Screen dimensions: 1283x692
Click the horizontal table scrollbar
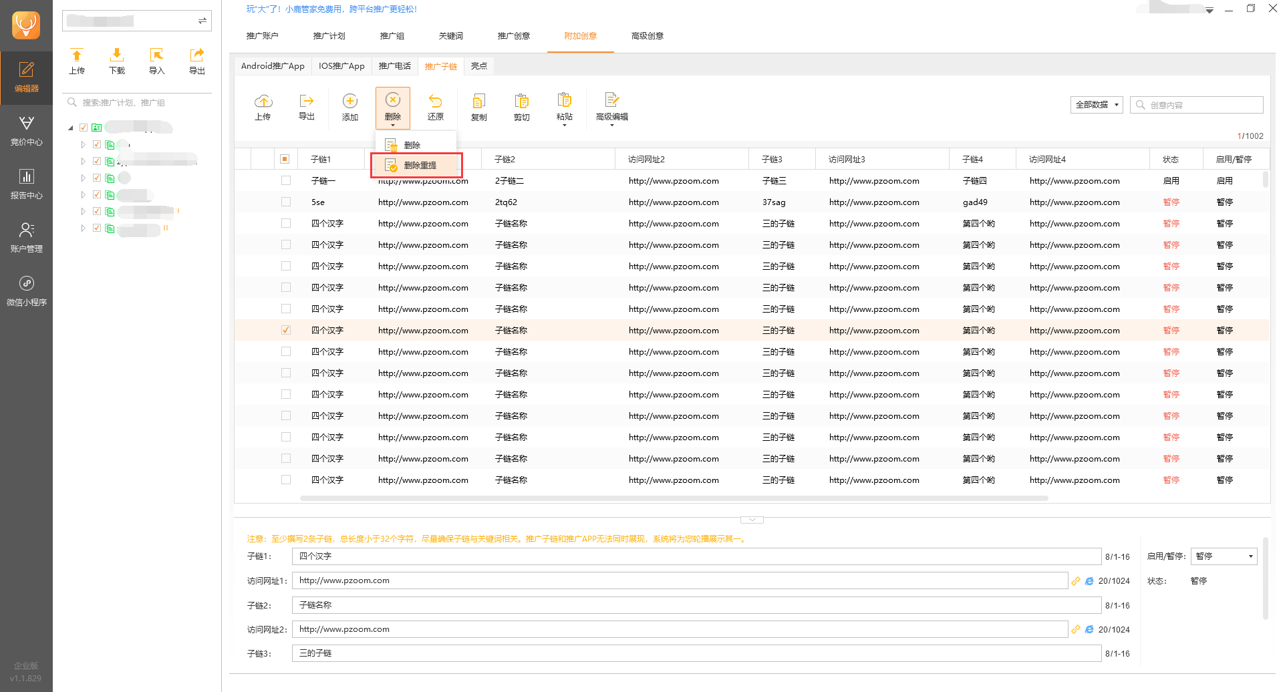coord(674,498)
